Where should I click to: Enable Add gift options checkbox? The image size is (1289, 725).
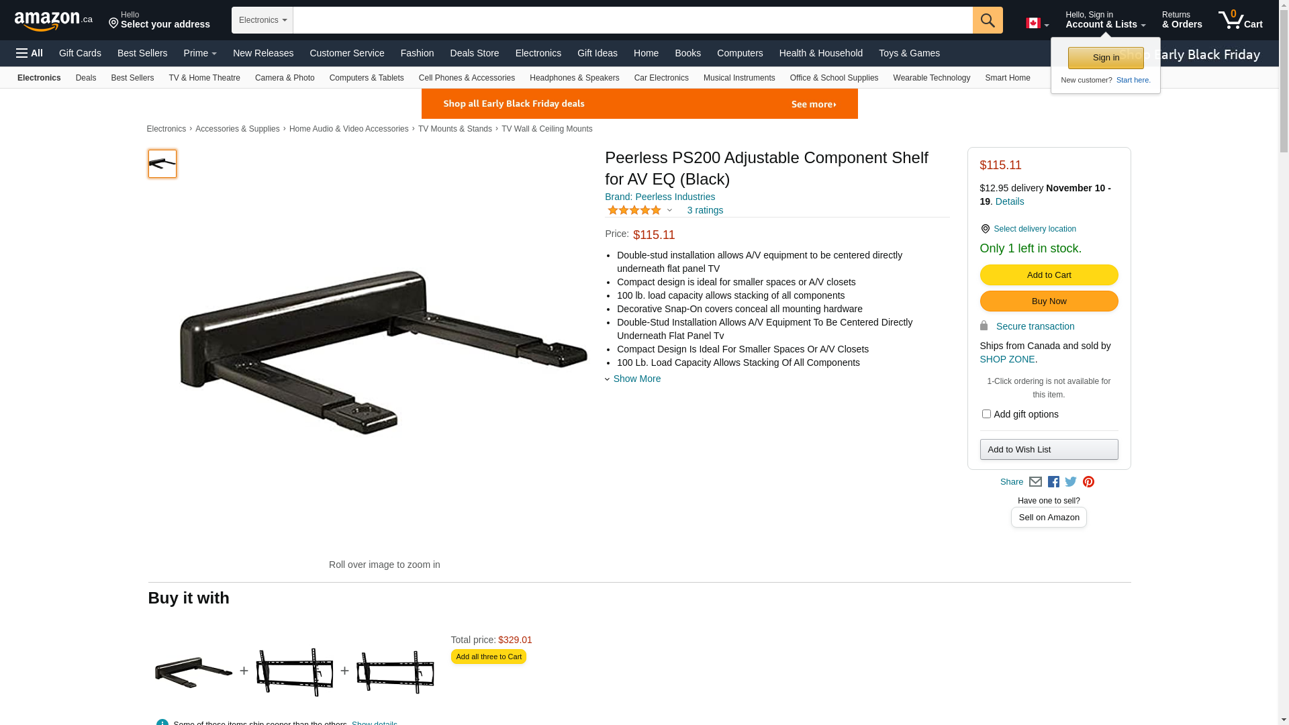(986, 414)
